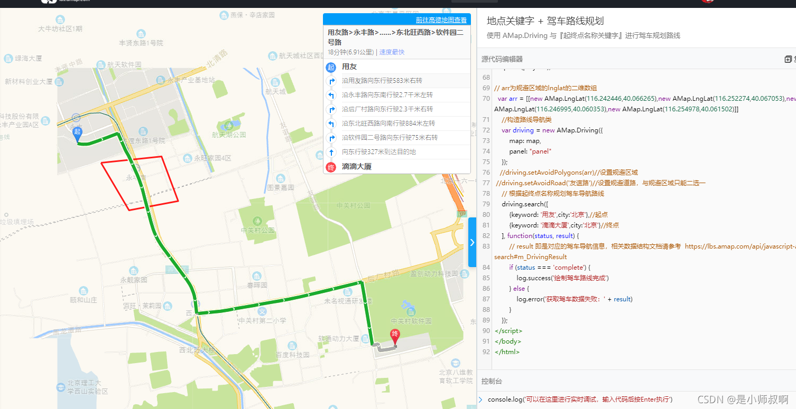Click the lbs.amap.com URL in code comment
796x409 pixels.
click(x=740, y=246)
